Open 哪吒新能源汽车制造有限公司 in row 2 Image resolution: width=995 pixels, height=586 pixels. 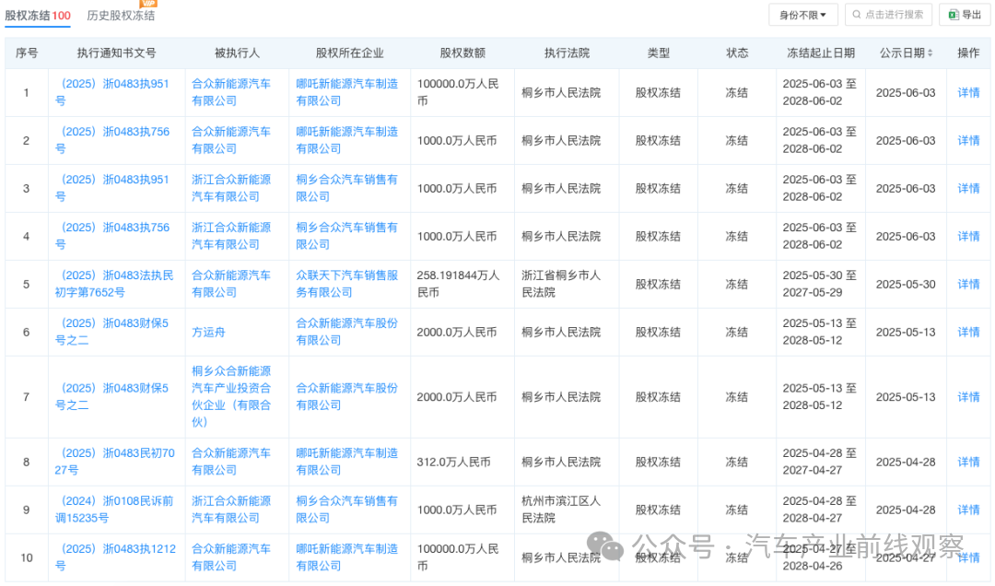(347, 140)
